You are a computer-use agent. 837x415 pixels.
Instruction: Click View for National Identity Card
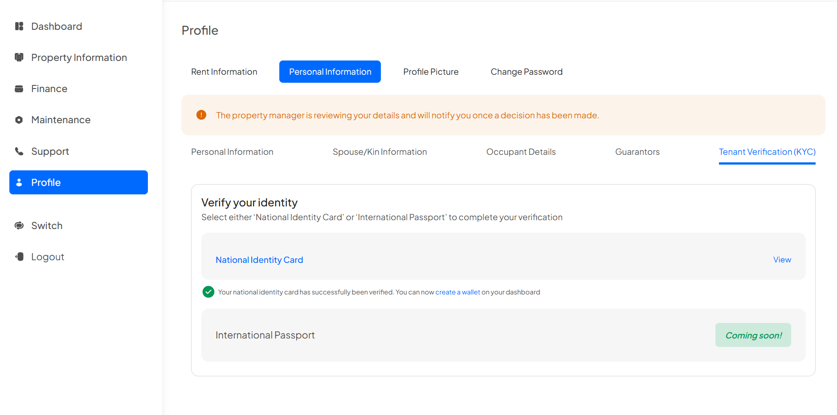coord(782,260)
